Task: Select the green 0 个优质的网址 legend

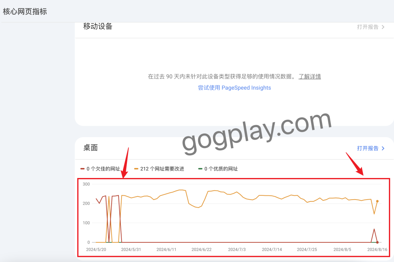Action: tap(218, 169)
